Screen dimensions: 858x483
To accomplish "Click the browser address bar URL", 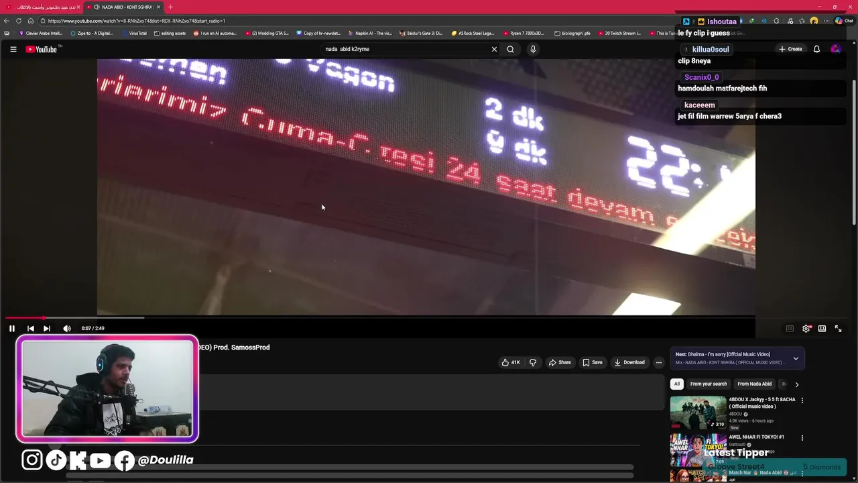I will (x=137, y=21).
